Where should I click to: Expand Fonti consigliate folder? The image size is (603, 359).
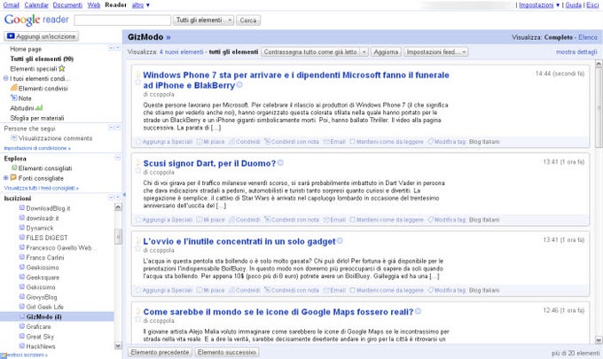(x=6, y=178)
